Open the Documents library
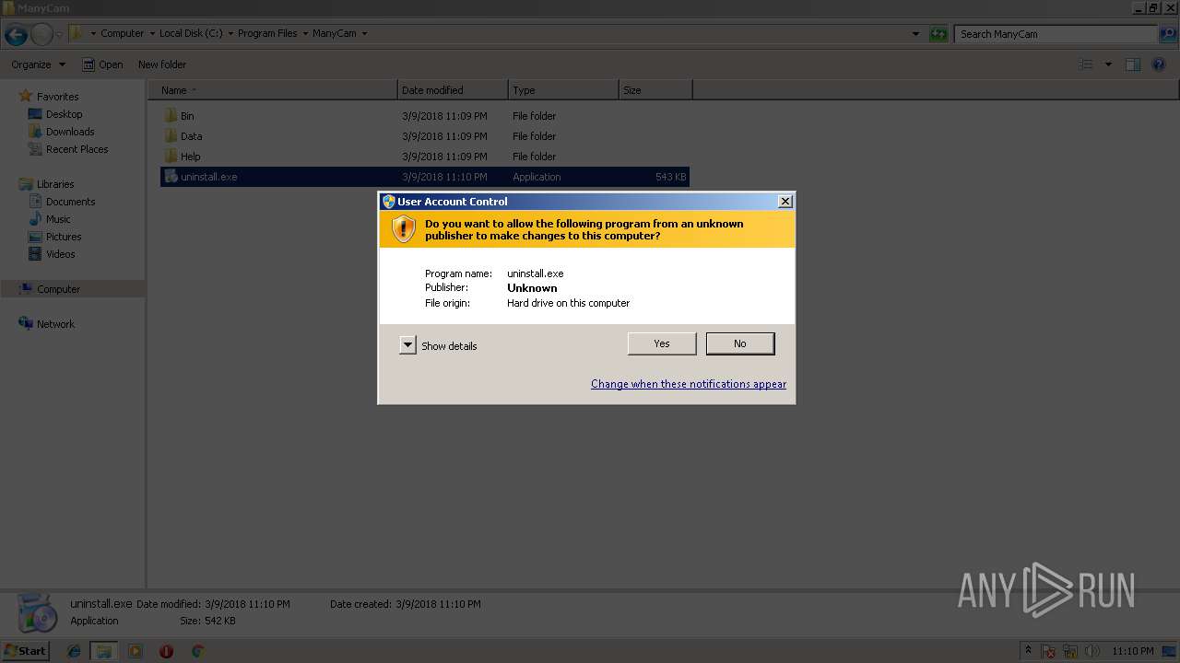Viewport: 1180px width, 663px height. tap(70, 202)
